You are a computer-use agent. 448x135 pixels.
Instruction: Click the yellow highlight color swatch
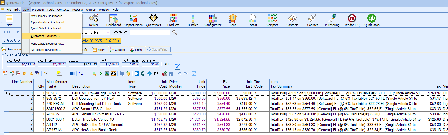coord(59,73)
